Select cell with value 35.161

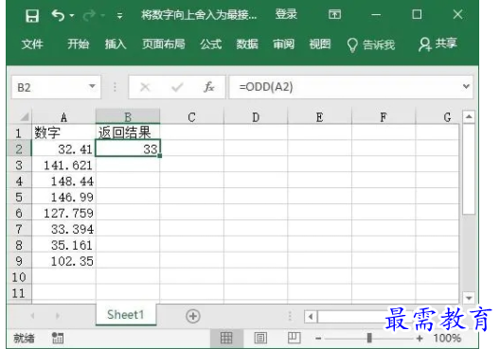click(x=63, y=245)
